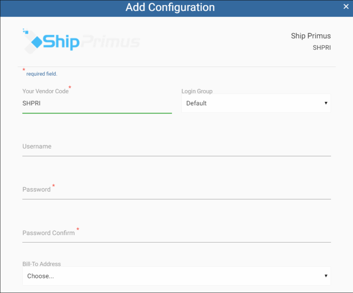This screenshot has width=353, height=293.
Task: Click the 'Add Configuration' dialog title
Action: tap(170, 7)
